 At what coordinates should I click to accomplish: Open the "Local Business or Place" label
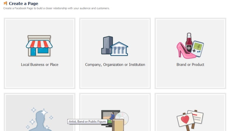pyautogui.click(x=40, y=64)
